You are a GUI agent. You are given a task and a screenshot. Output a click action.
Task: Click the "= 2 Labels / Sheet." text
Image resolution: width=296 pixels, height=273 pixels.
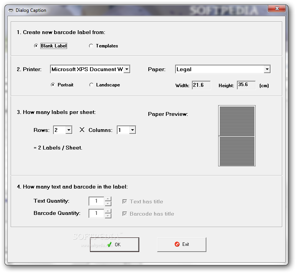(x=58, y=148)
